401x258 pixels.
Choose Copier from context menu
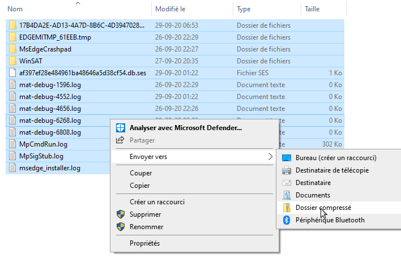pos(195,186)
